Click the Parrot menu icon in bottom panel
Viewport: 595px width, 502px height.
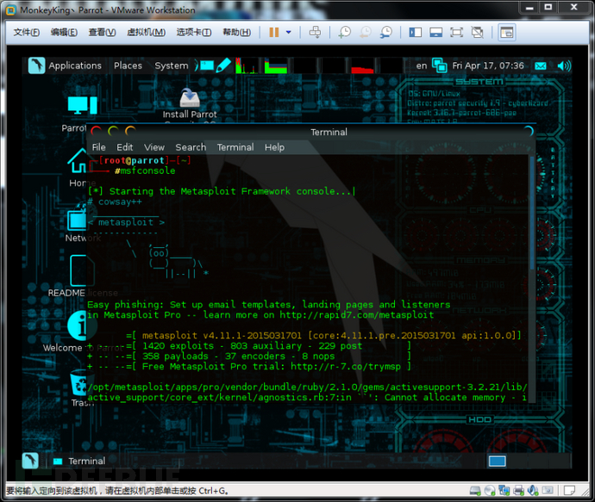[x=30, y=461]
